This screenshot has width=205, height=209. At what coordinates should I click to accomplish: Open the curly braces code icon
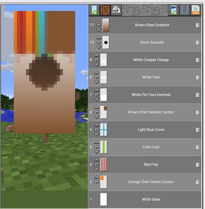click(185, 10)
